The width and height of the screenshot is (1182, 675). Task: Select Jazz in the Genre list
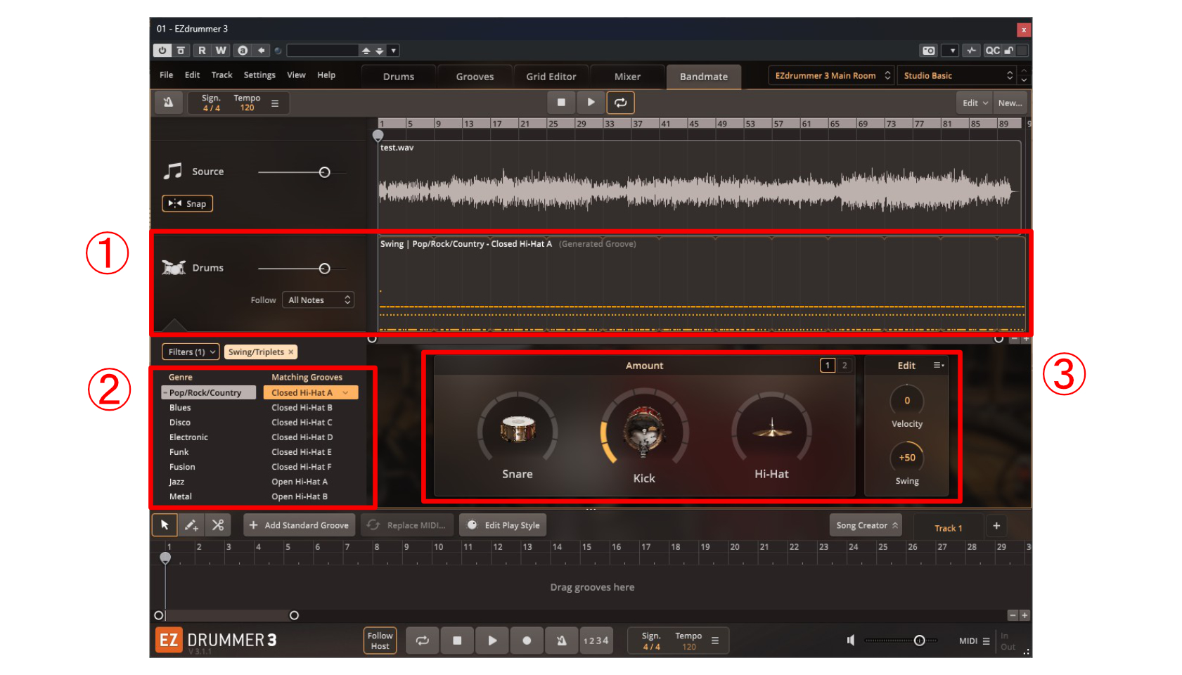(x=176, y=482)
